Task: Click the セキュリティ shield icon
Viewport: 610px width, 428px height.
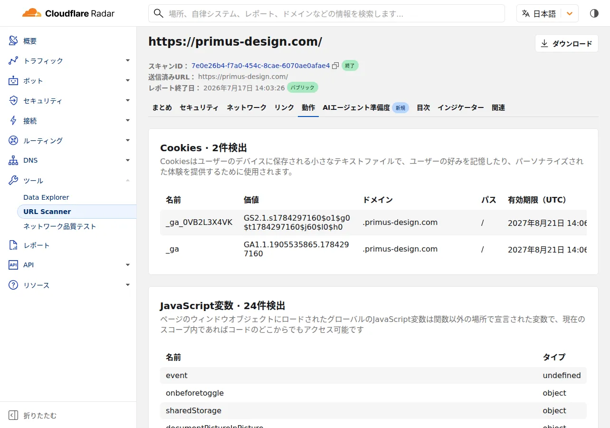Action: coord(13,101)
